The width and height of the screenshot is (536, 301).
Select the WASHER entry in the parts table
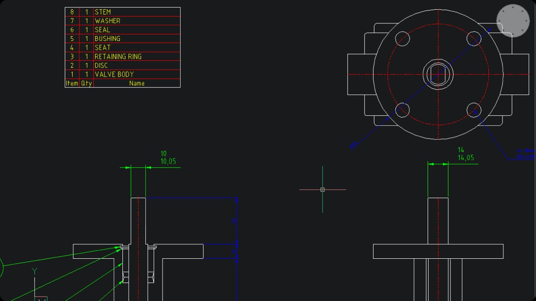(107, 21)
